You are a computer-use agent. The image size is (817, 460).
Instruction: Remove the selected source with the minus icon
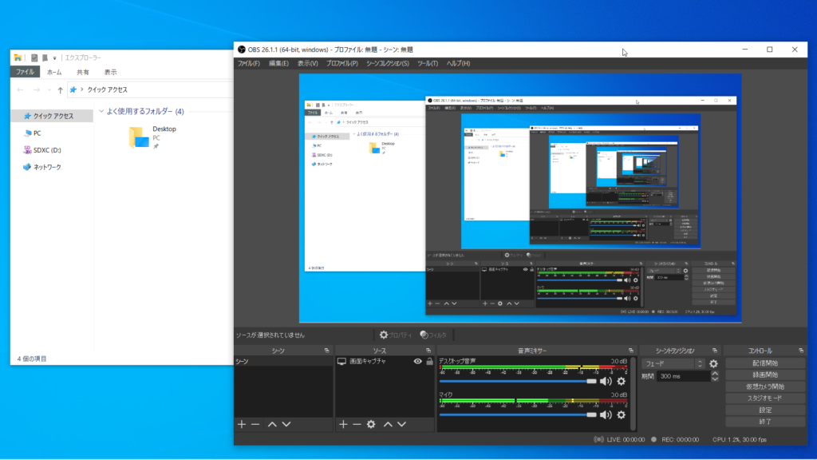point(357,425)
